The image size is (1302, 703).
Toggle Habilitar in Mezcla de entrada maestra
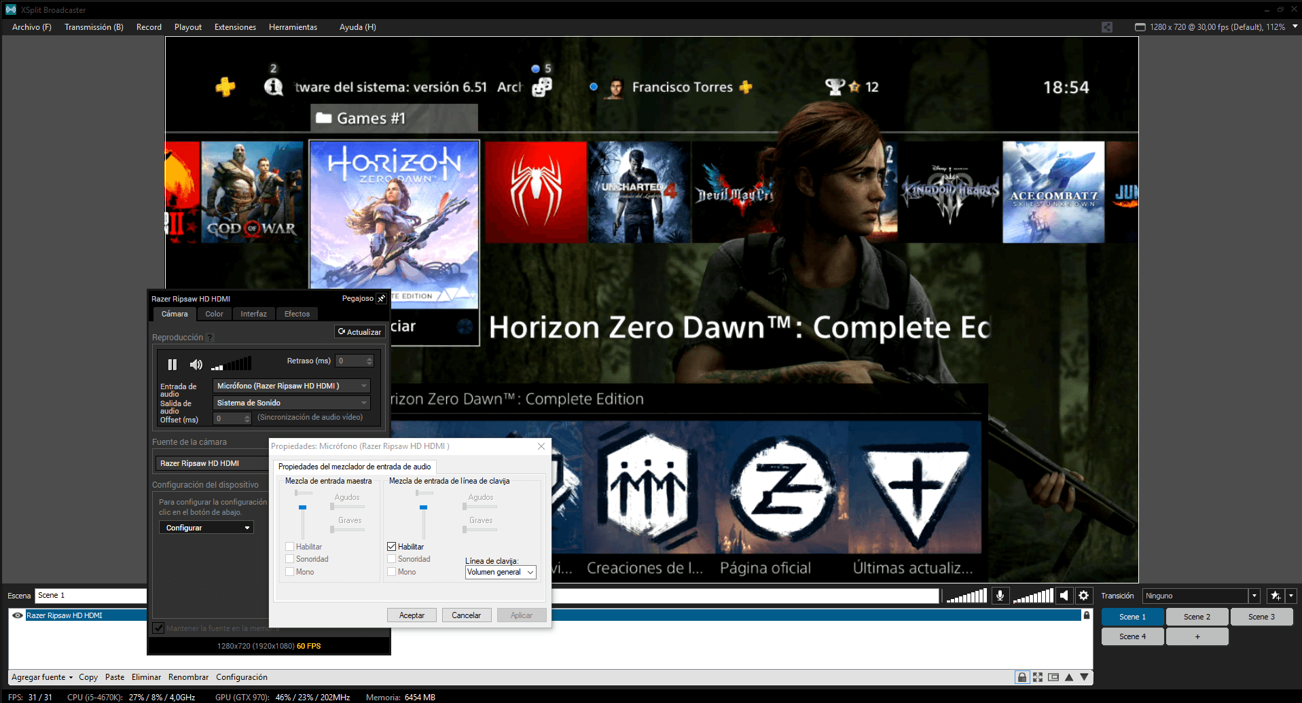pos(290,547)
